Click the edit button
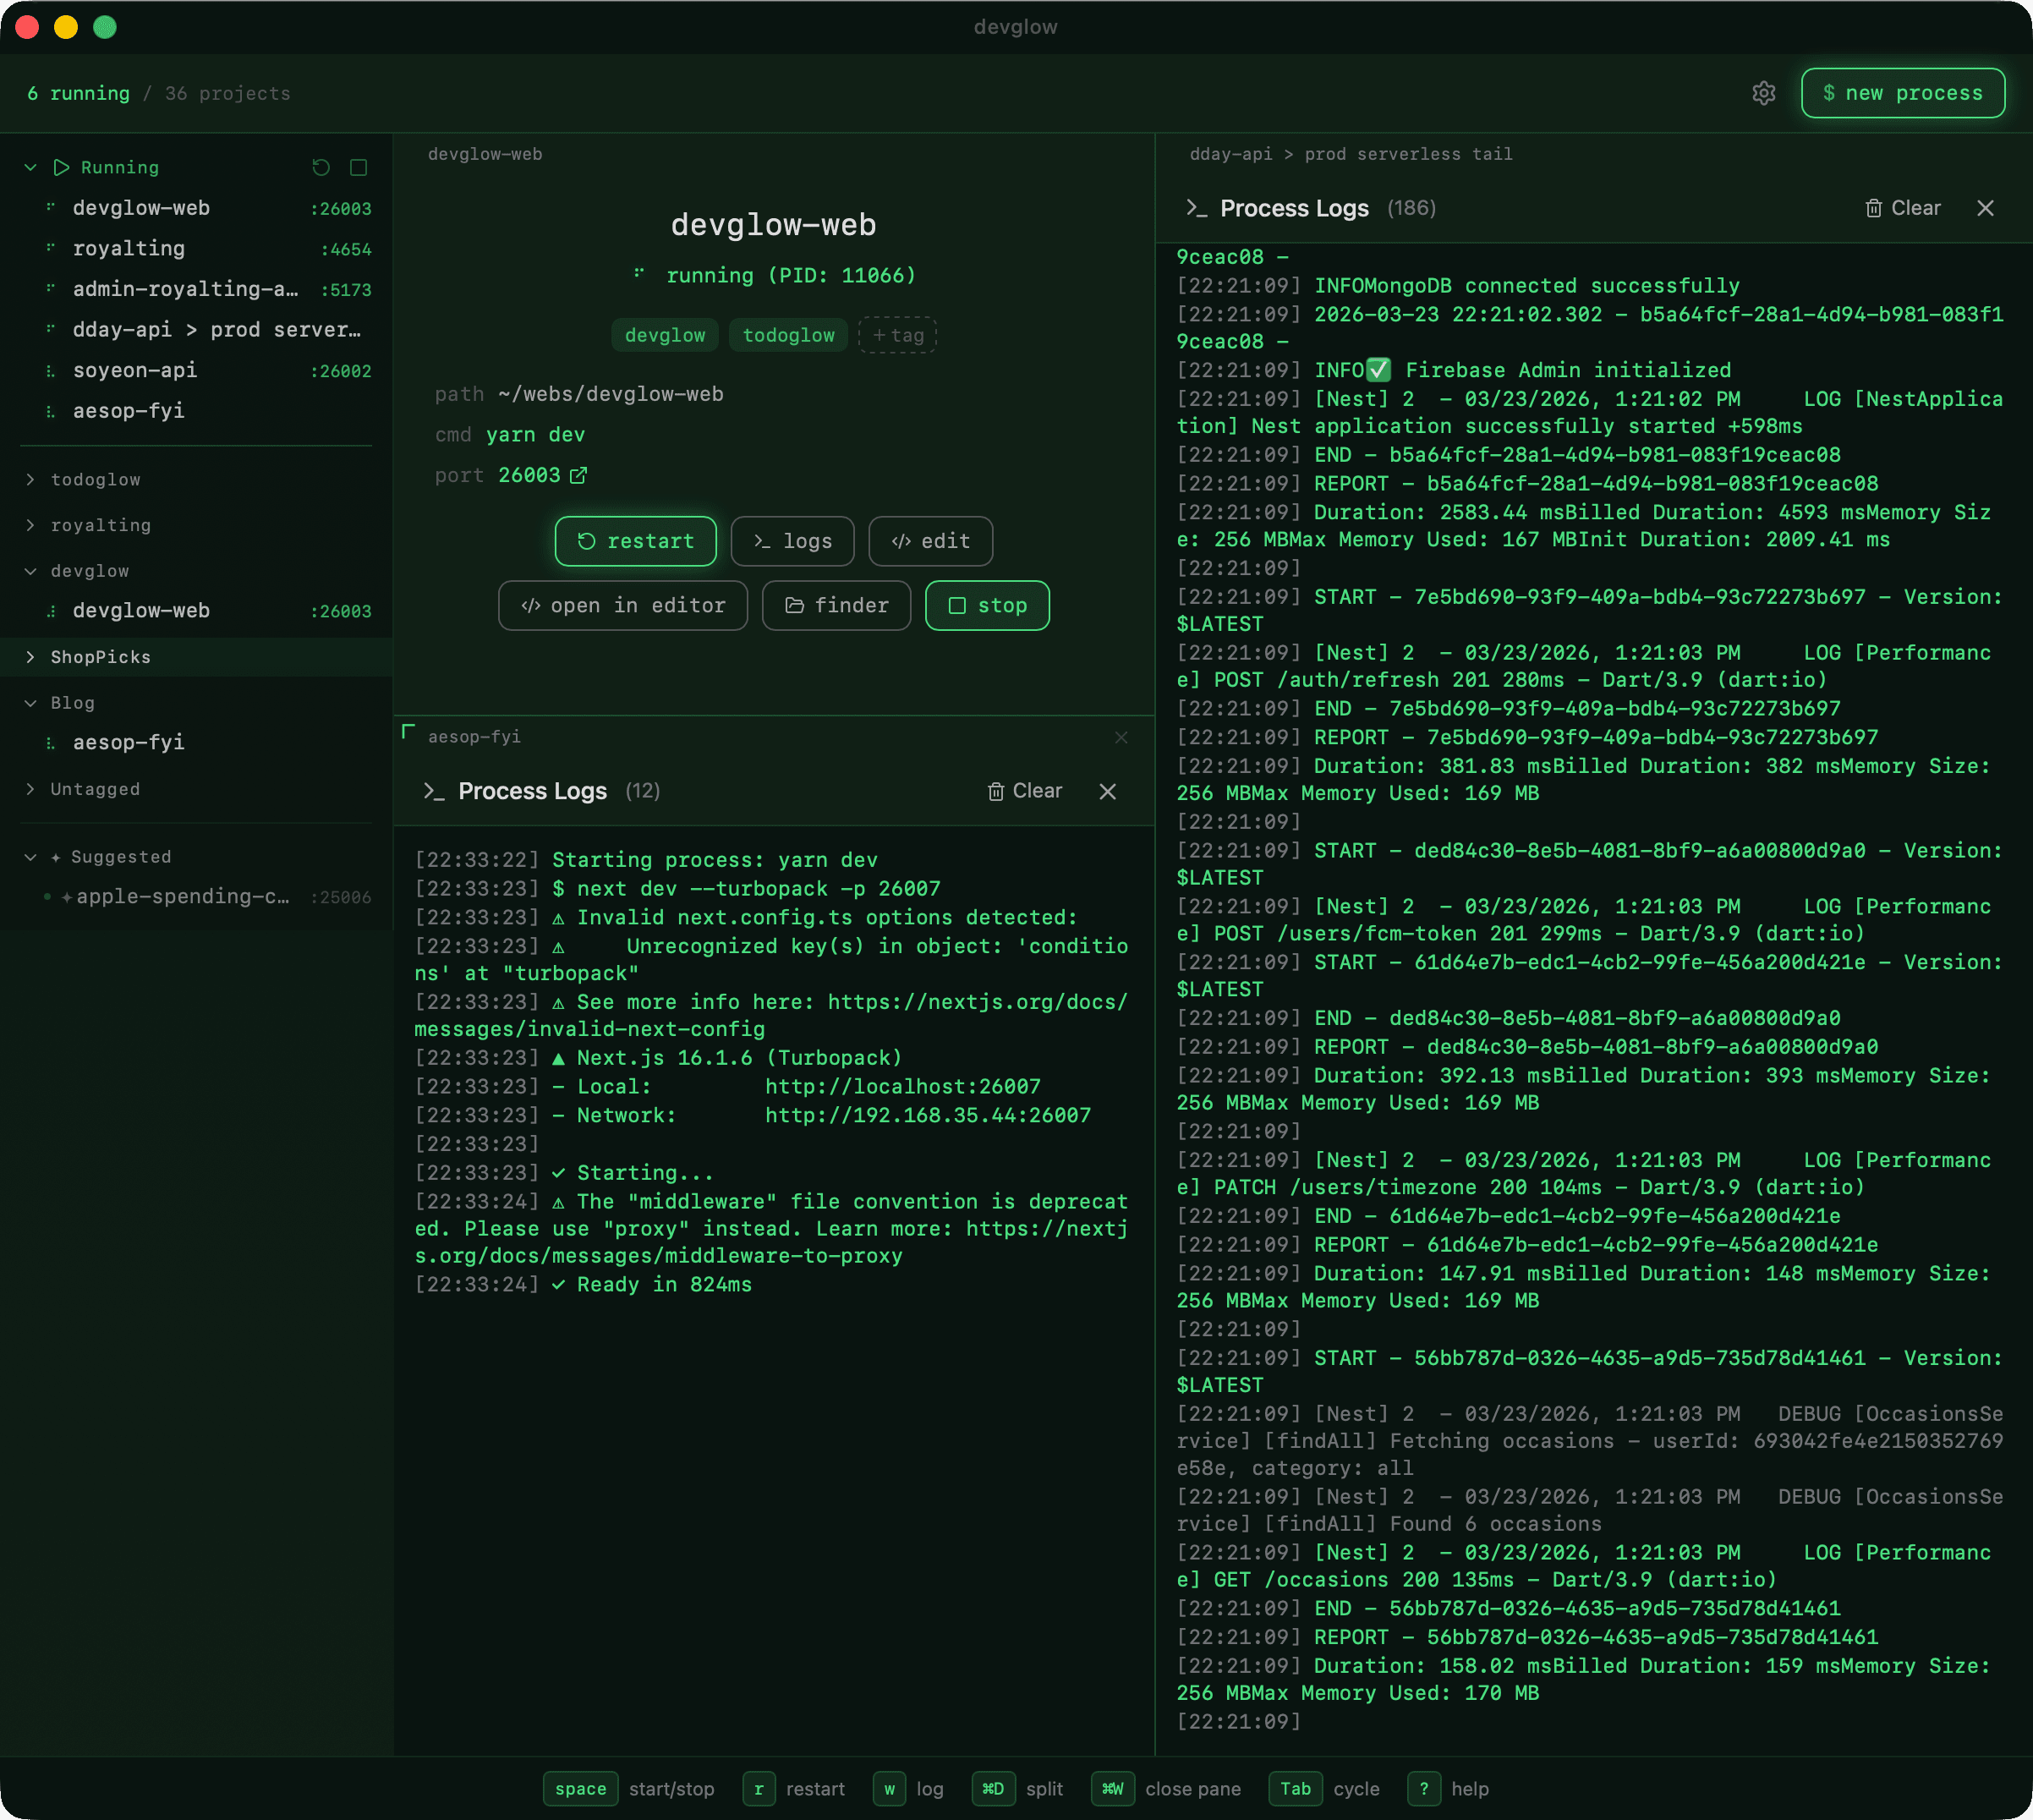The width and height of the screenshot is (2033, 1820). tap(931, 541)
